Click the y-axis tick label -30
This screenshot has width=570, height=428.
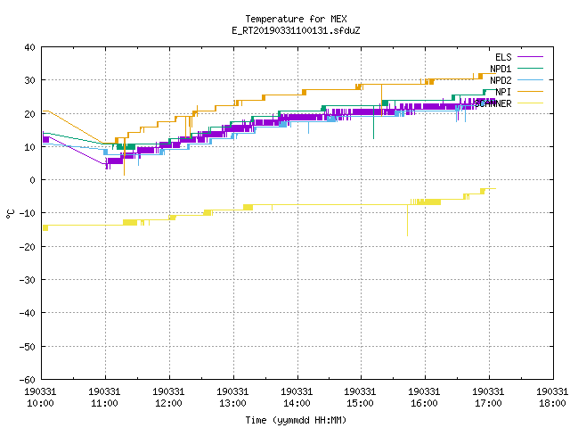pyautogui.click(x=28, y=280)
